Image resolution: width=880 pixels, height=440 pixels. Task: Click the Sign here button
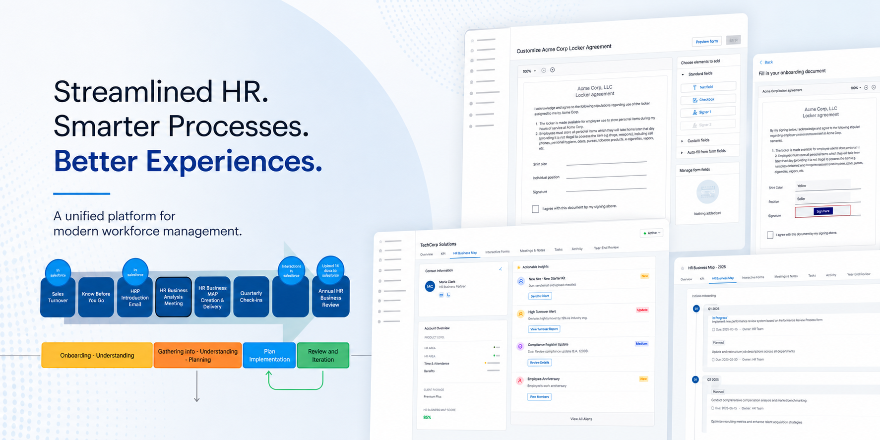coord(823,211)
